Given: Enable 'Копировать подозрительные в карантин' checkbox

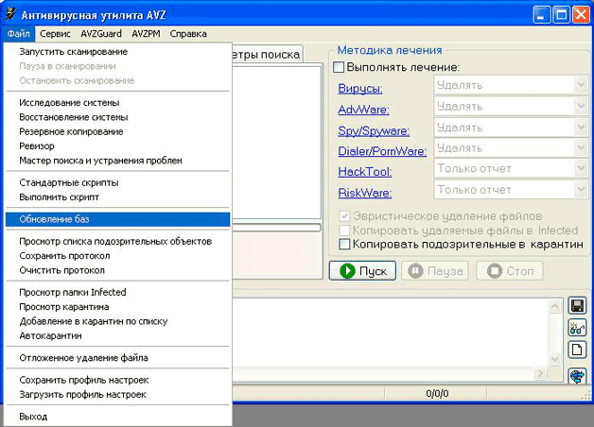Looking at the screenshot, I should point(344,245).
